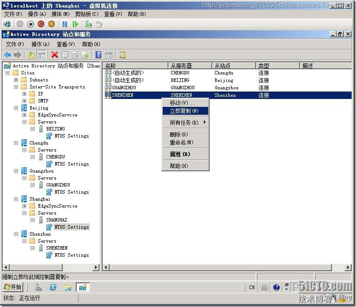Click list pane horizontal scrollbar left arrow

(106, 267)
